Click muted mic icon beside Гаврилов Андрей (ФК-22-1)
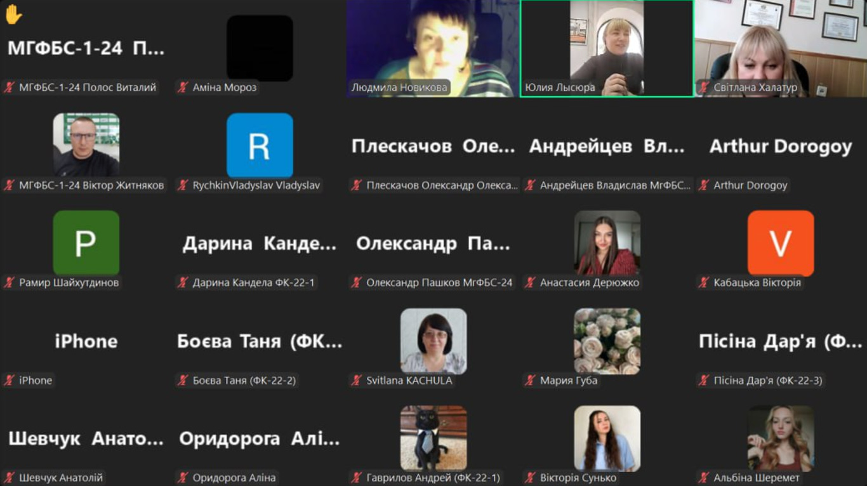 click(x=357, y=478)
